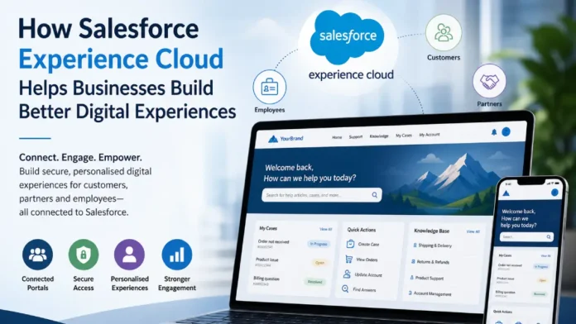Tap search magnifier in phone search box
This screenshot has width=576, height=324.
pyautogui.click(x=549, y=237)
